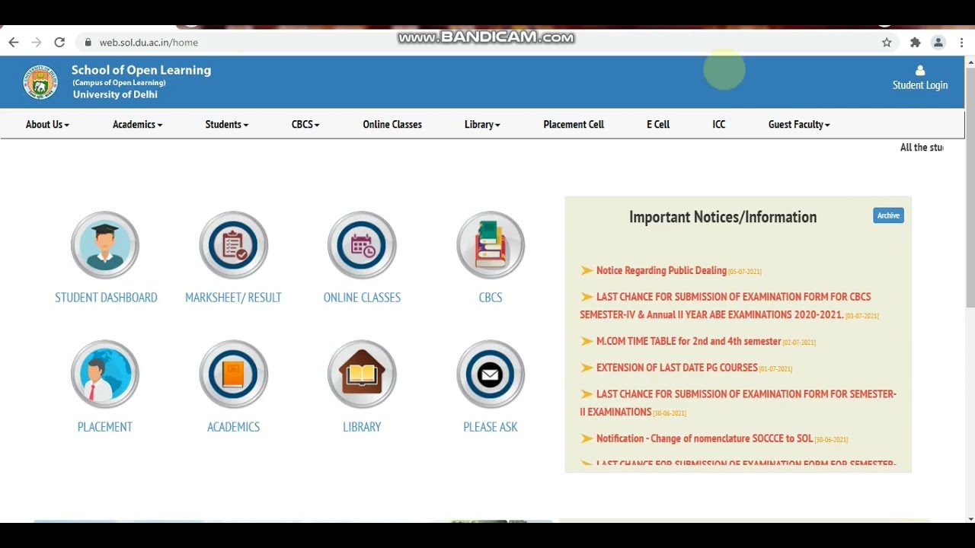The width and height of the screenshot is (975, 548).
Task: Expand the CBCS dropdown in navbar
Action: click(x=305, y=124)
